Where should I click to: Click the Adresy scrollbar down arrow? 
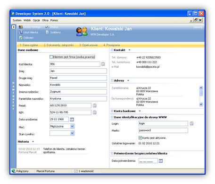point(201,104)
